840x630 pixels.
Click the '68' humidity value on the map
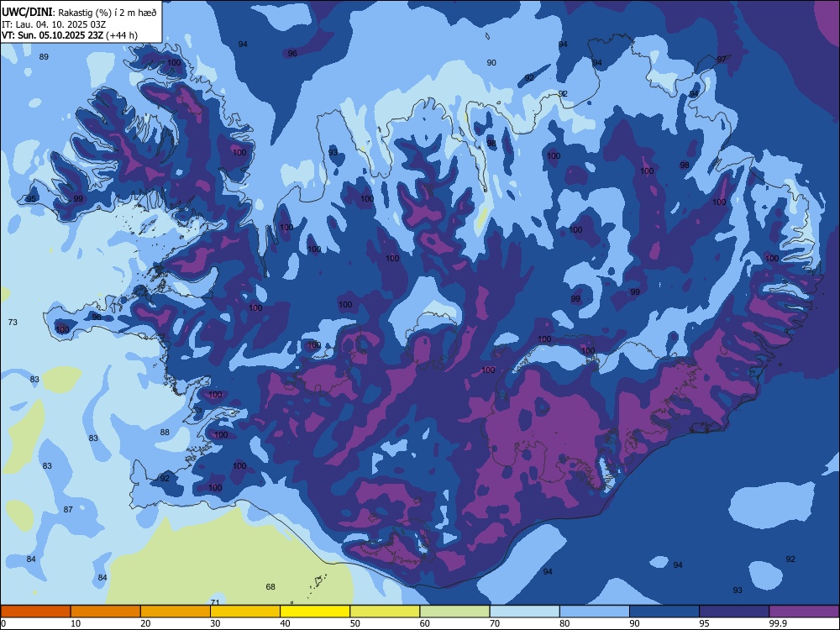(270, 586)
